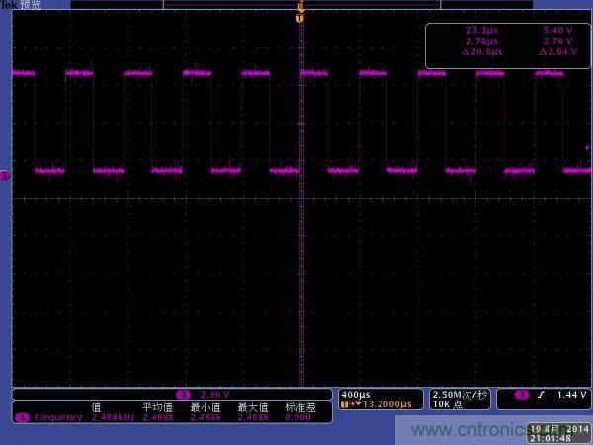Click the cursor delta 20.6µs readout
Image resolution: width=593 pixels, height=445 pixels.
click(x=482, y=52)
